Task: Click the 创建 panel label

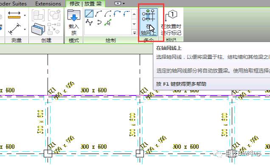Action: [46, 40]
